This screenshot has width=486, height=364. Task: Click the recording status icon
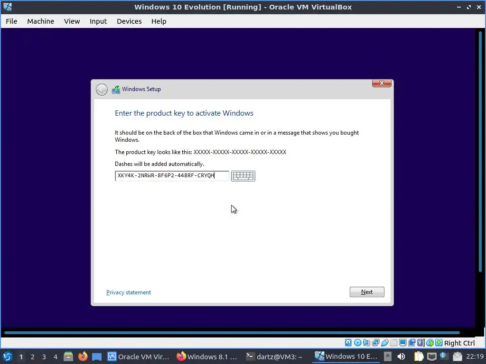pyautogui.click(x=411, y=342)
